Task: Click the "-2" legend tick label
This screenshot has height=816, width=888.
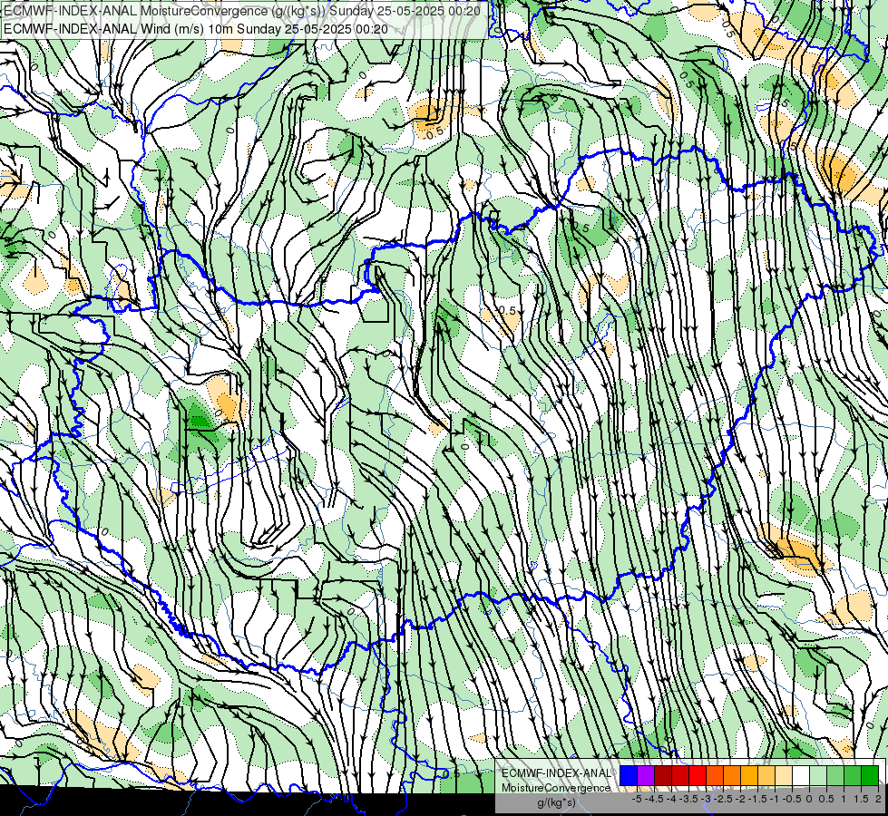Action: pyautogui.click(x=740, y=799)
